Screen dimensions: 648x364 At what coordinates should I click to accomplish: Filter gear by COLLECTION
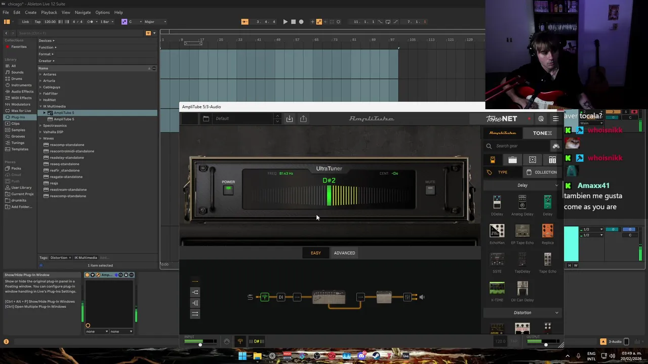coord(541,172)
